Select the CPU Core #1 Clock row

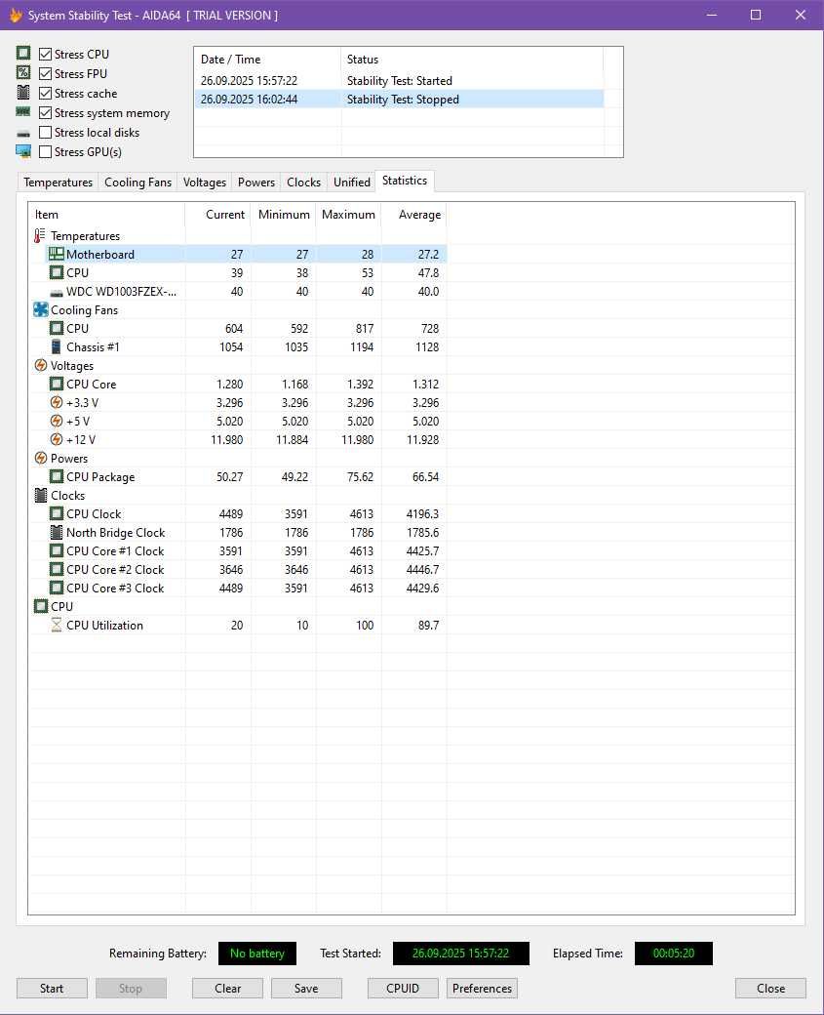click(237, 550)
